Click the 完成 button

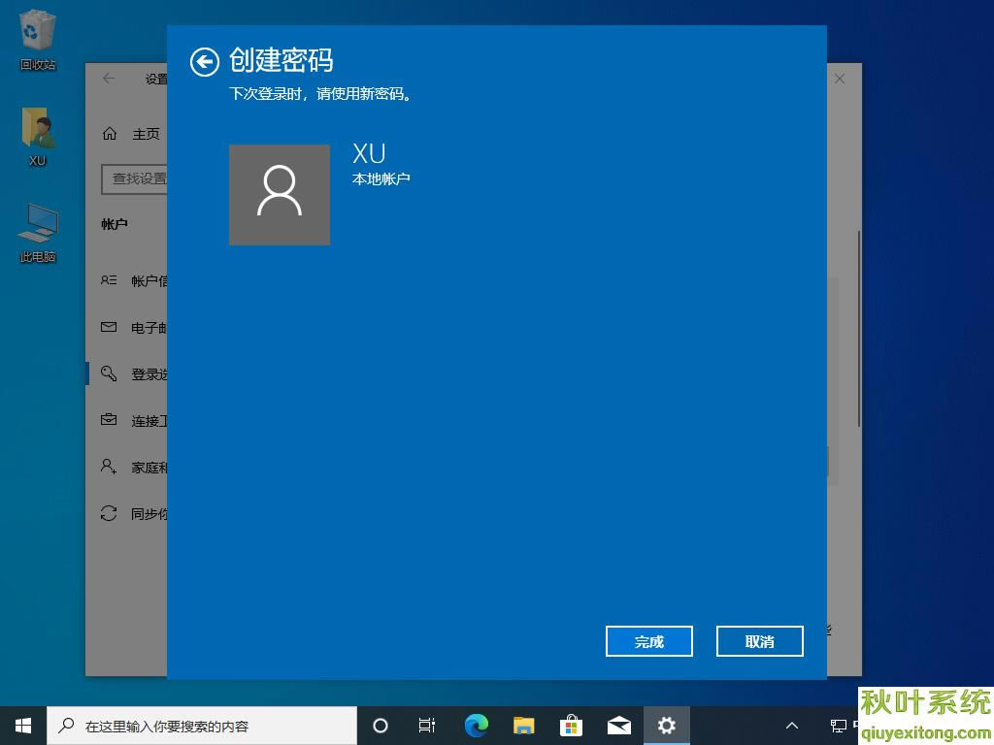(x=648, y=641)
